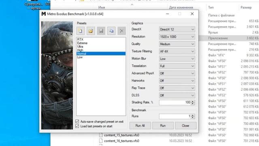Open the Motion Blur dropdown
Viewport: 259px width, 146px height.
click(x=177, y=59)
